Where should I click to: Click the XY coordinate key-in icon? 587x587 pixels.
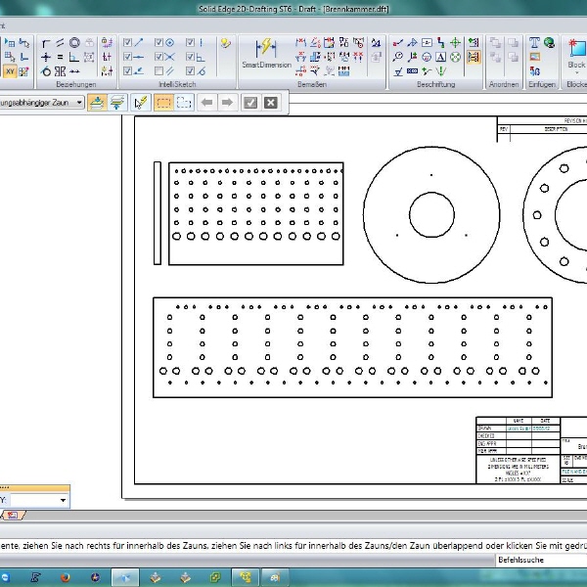10,70
